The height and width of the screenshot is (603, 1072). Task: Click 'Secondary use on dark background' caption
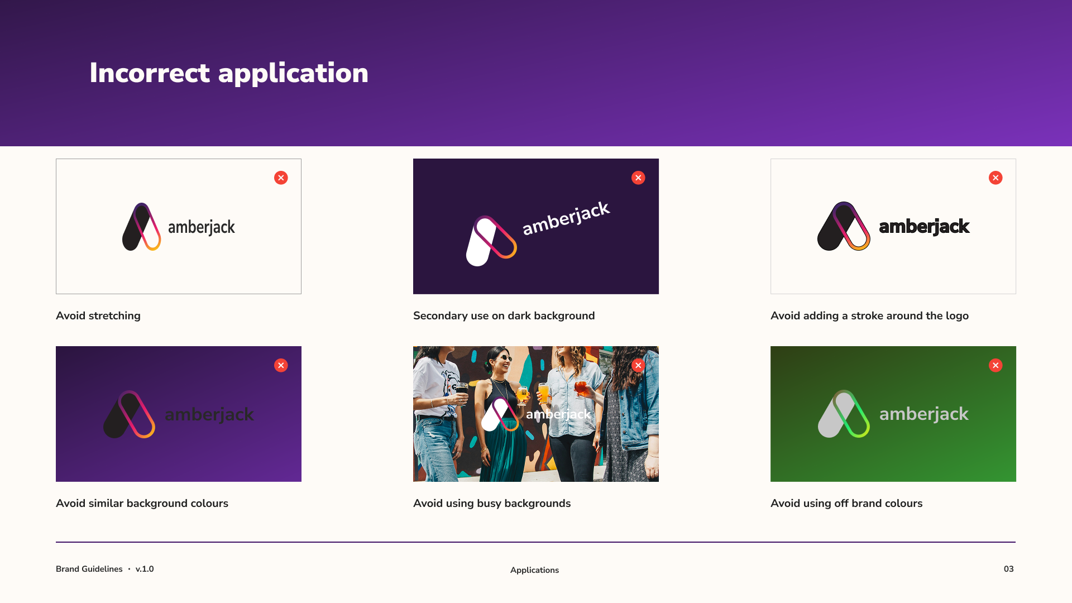[504, 316]
